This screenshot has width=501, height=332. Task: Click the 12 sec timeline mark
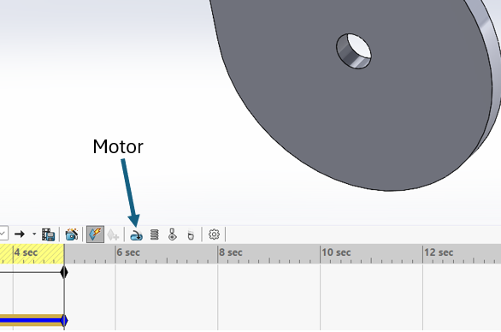pyautogui.click(x=439, y=252)
